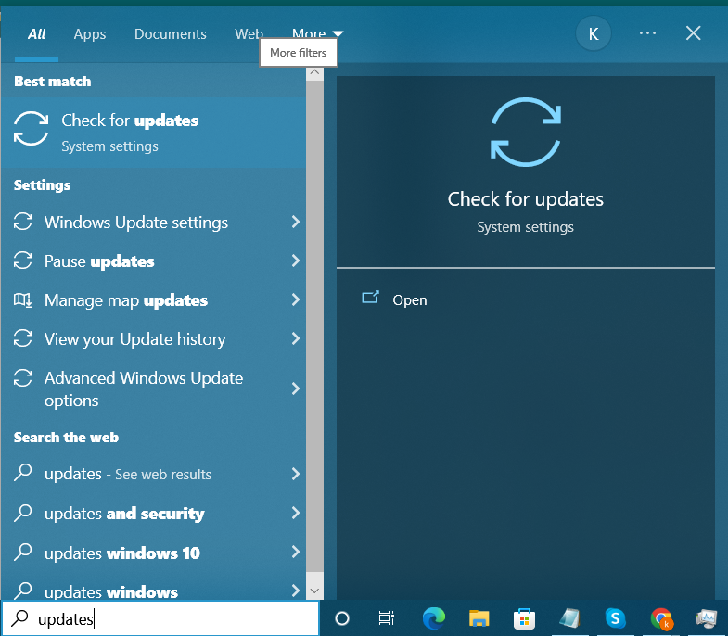
Task: Open the three-dot options menu
Action: pyautogui.click(x=647, y=33)
